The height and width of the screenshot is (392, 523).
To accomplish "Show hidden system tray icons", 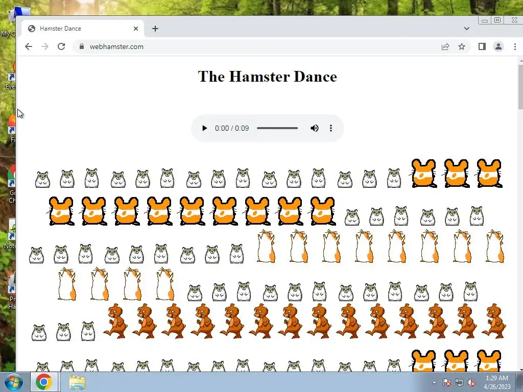I will (434, 382).
